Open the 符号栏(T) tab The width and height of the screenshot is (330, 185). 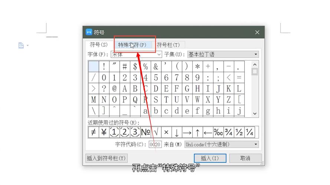pyautogui.click(x=168, y=45)
